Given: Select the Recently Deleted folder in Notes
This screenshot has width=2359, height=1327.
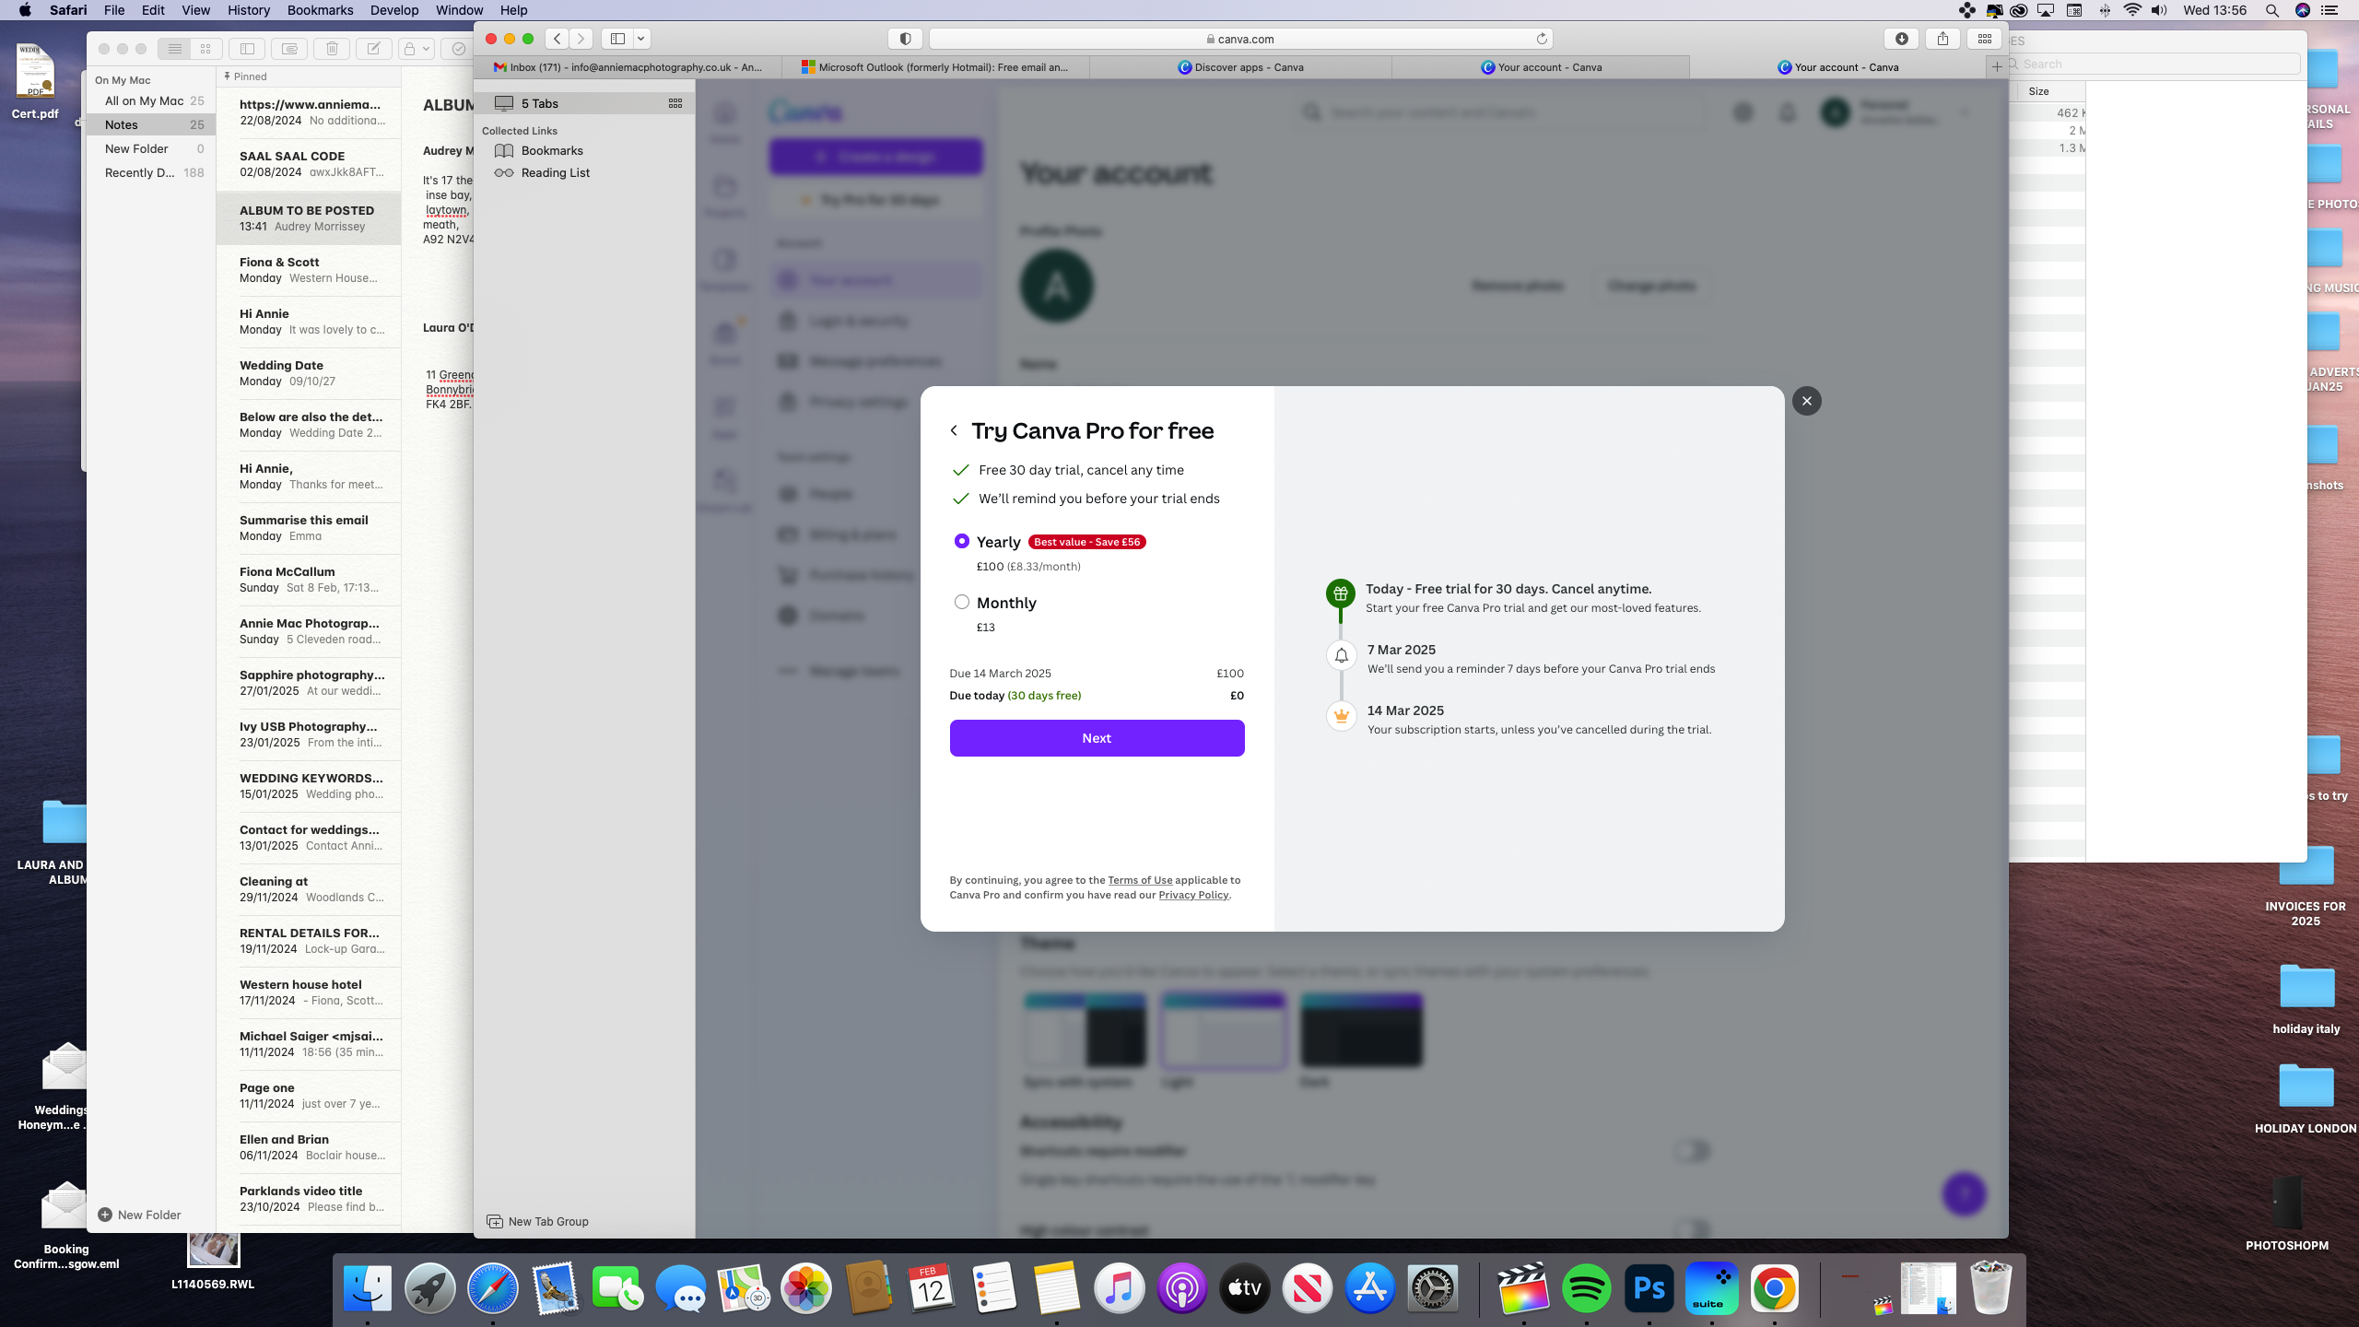Looking at the screenshot, I should (x=152, y=172).
